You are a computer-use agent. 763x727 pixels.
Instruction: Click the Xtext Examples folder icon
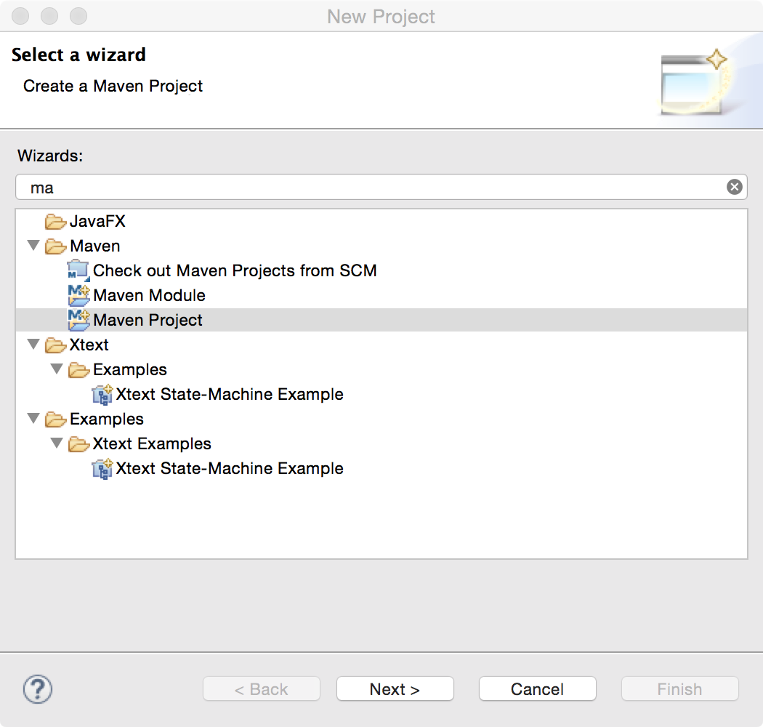point(78,444)
